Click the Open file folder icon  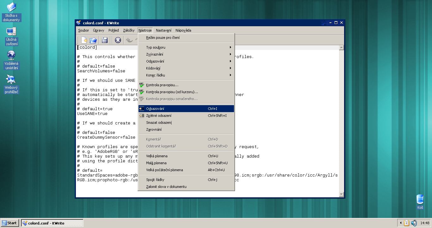(x=93, y=40)
